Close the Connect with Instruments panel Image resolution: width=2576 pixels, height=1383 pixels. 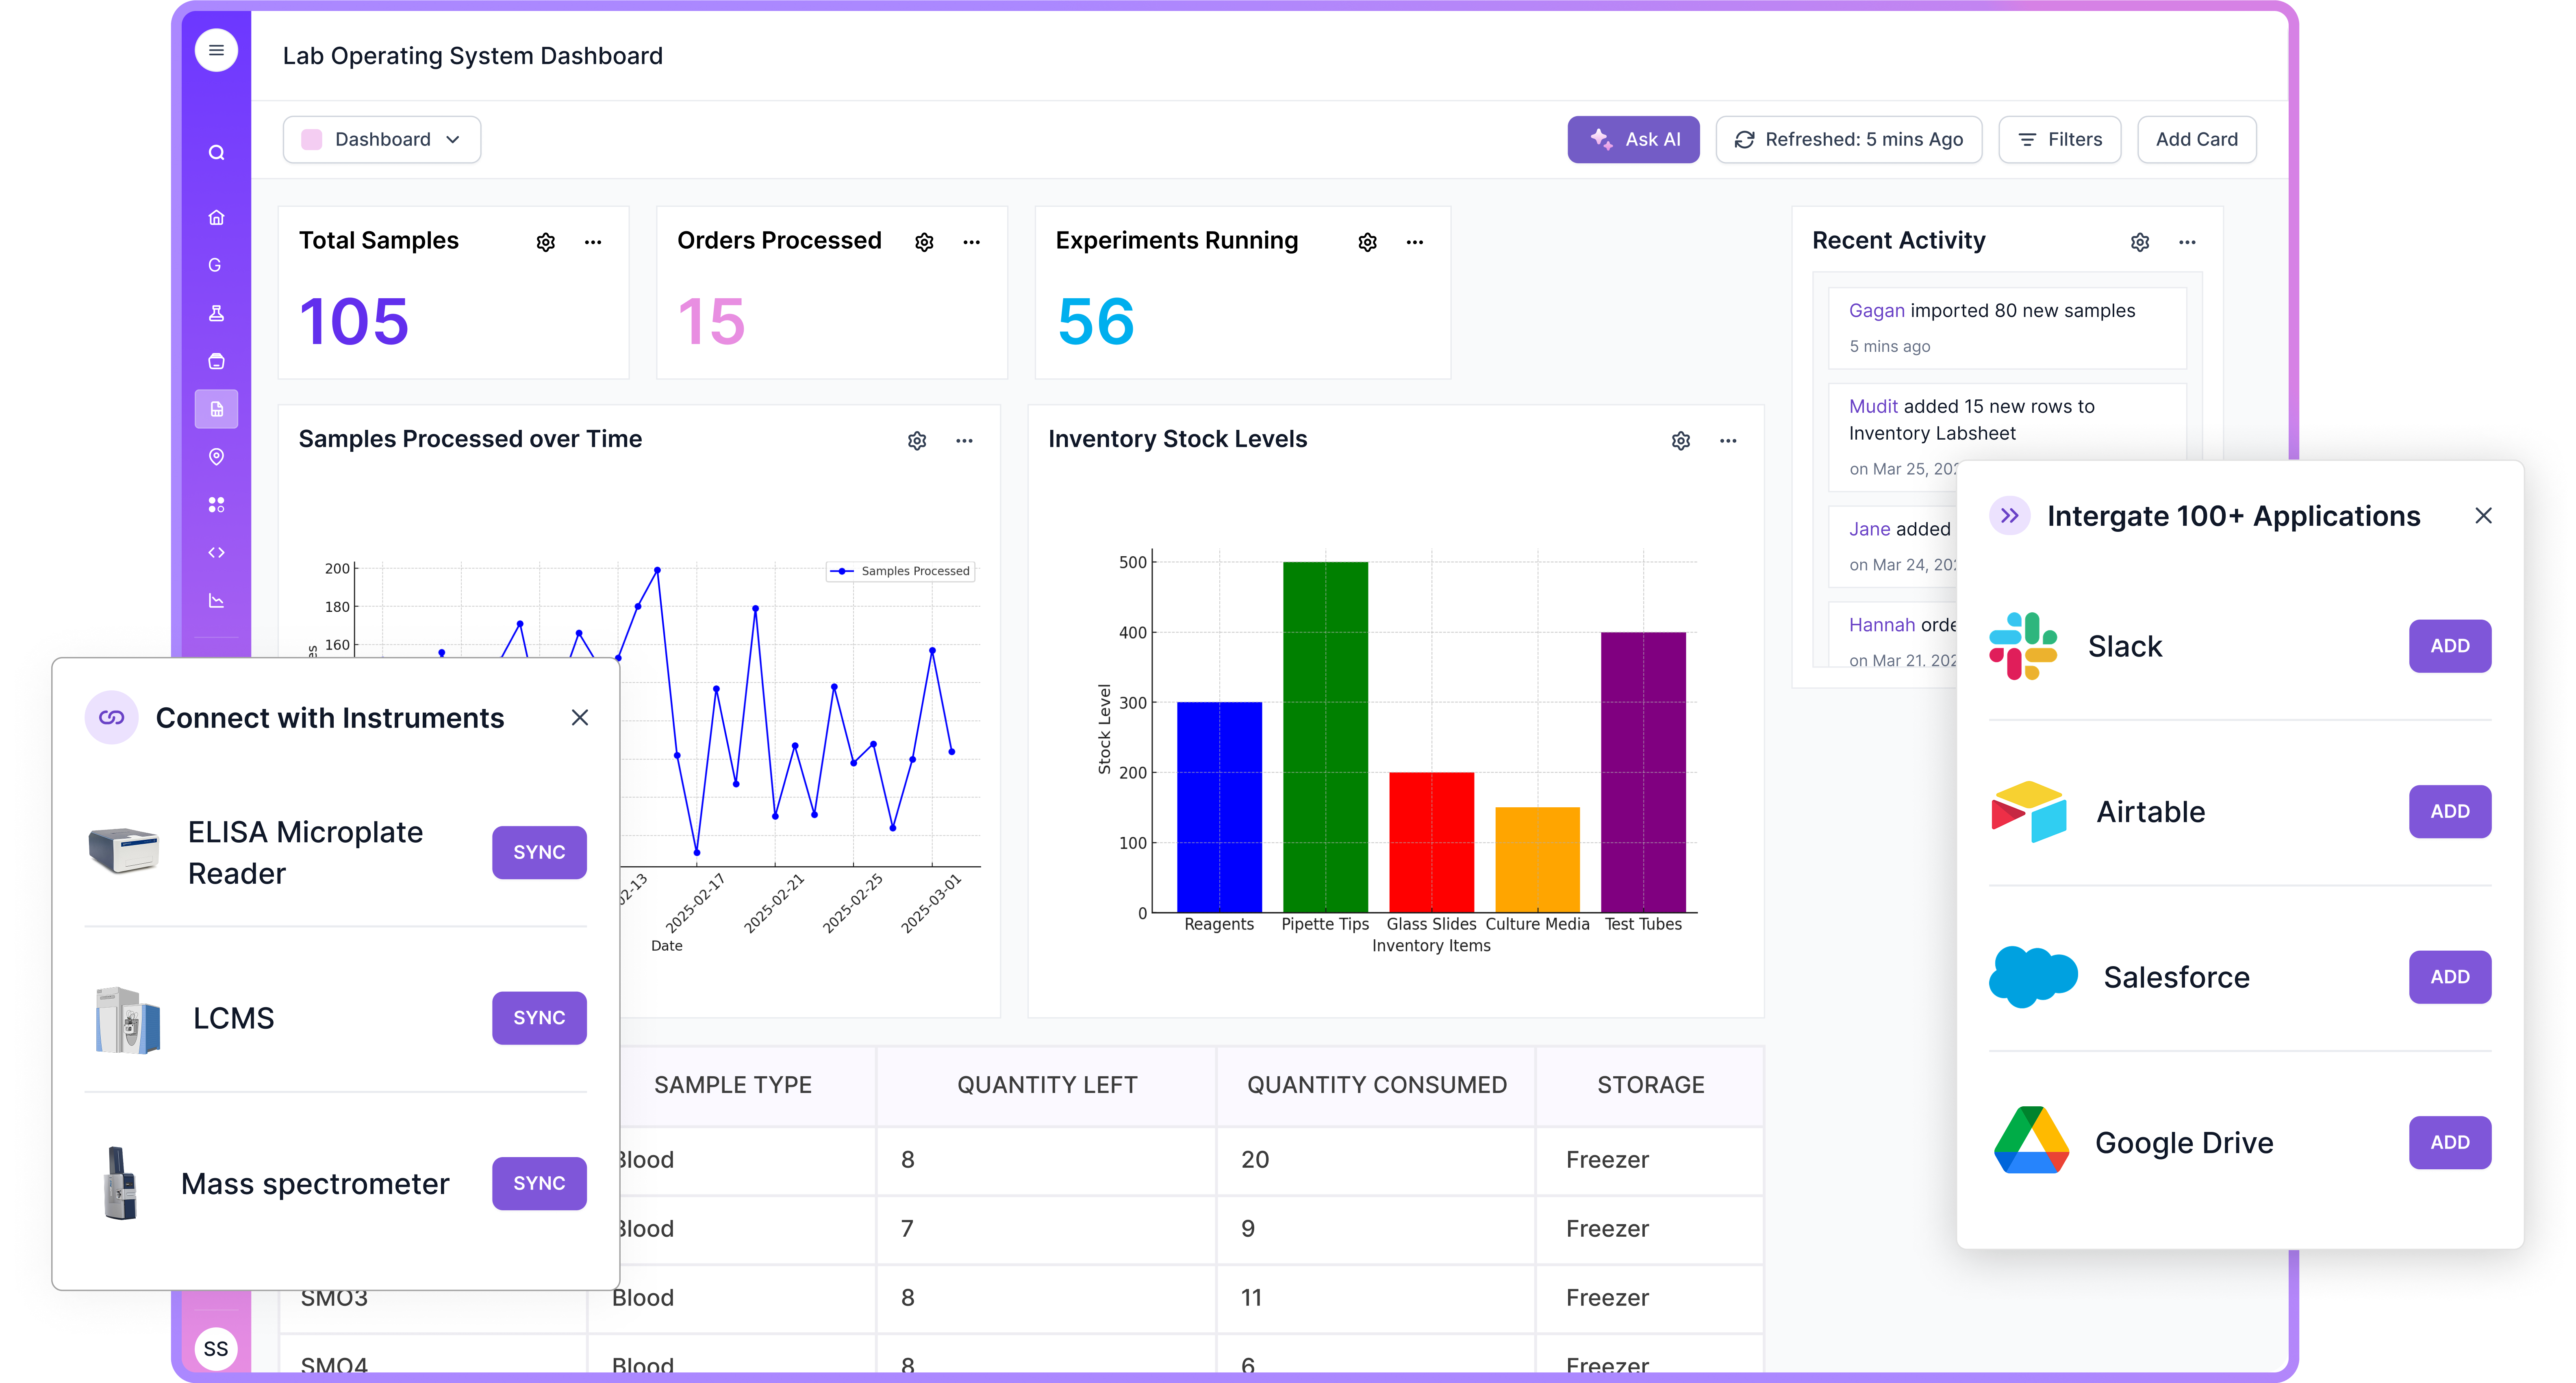tap(580, 718)
